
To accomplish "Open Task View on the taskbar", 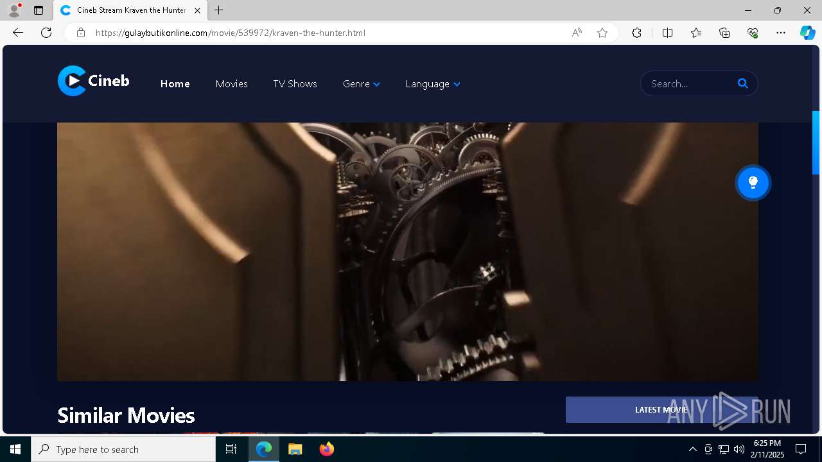I will point(231,449).
